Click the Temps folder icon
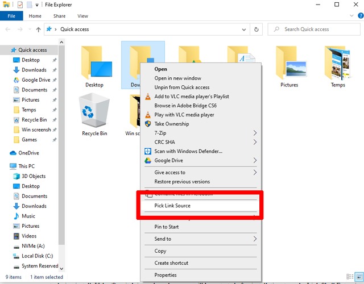 338,64
